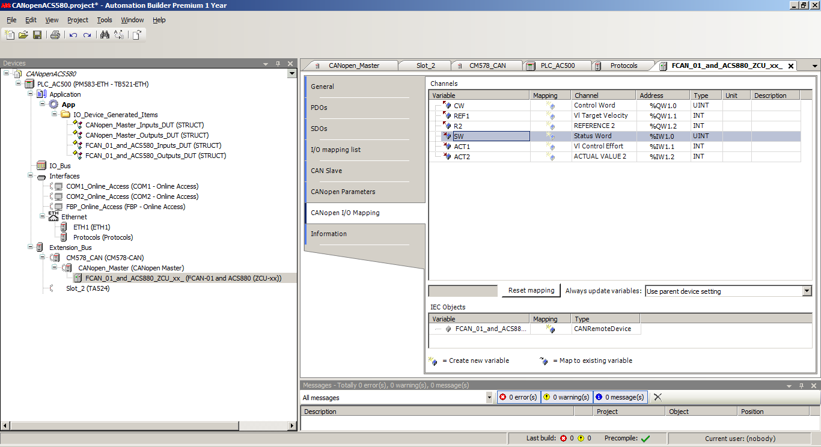This screenshot has width=821, height=447.
Task: Toggle the 0 message(s) filter
Action: [x=620, y=397]
